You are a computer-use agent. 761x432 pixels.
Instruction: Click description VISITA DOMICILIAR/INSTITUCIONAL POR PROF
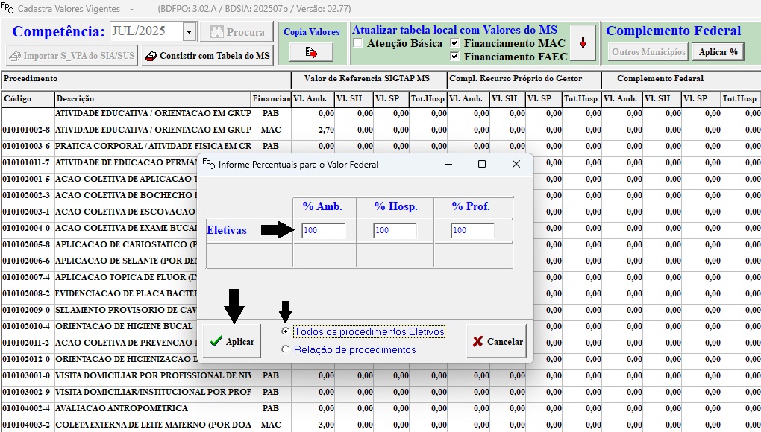click(153, 392)
